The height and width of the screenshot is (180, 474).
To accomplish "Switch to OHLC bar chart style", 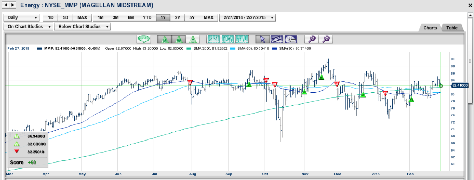I will (x=242, y=39).
